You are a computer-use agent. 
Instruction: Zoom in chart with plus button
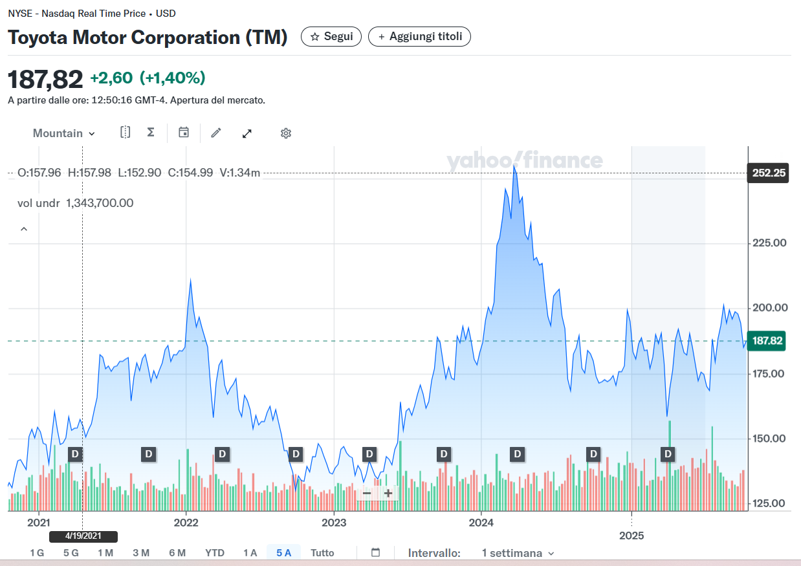pos(388,493)
